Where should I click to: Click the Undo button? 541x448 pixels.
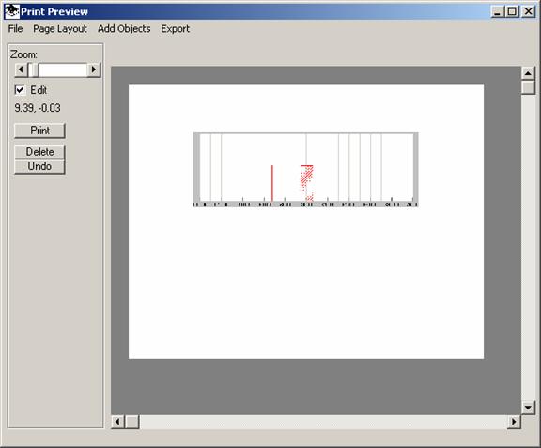click(39, 166)
